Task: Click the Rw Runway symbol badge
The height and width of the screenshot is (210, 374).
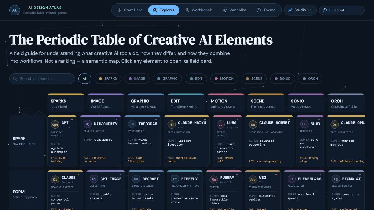Action: [x=214, y=179]
